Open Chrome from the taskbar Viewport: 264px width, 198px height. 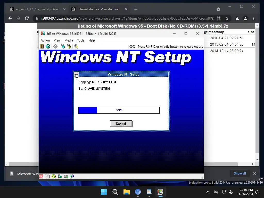coord(138,192)
